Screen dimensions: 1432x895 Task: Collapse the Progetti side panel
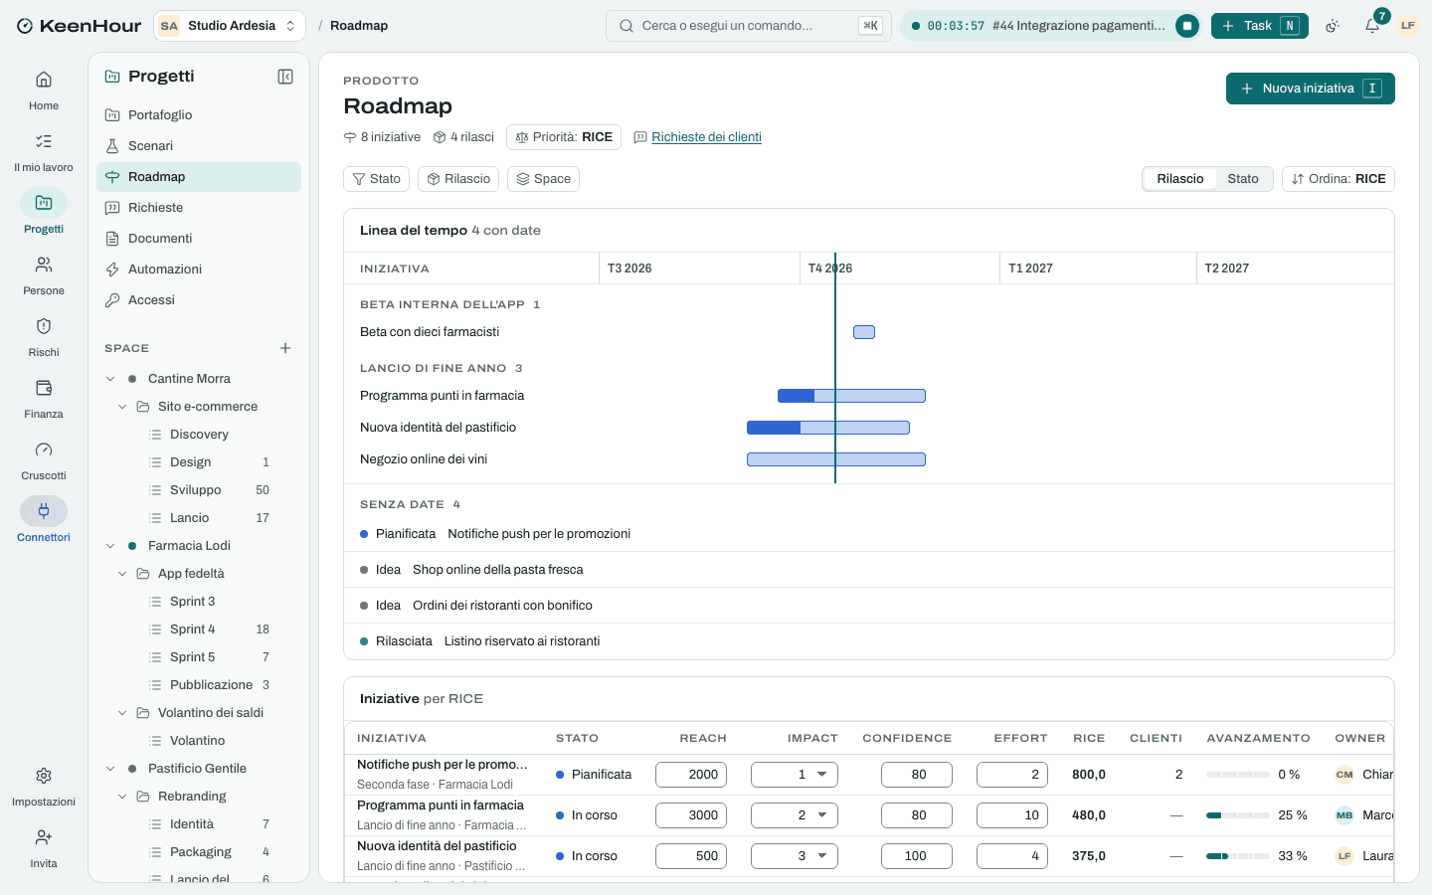(x=285, y=77)
